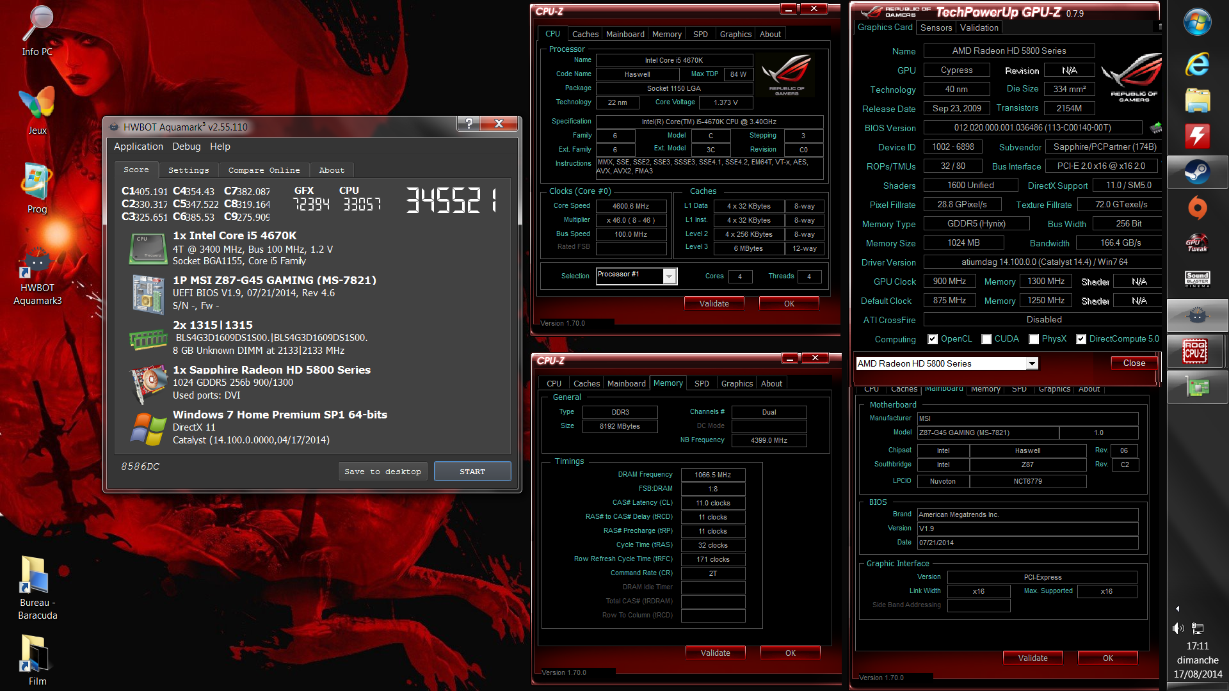Image resolution: width=1229 pixels, height=691 pixels.
Task: Open the AMD Radeon HD 5800 Series device dropdown
Action: click(1032, 363)
